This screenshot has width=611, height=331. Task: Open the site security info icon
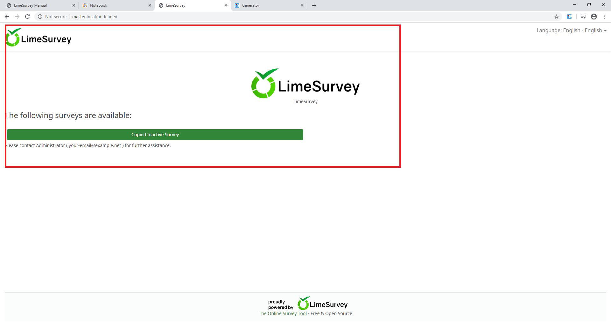[x=40, y=17]
